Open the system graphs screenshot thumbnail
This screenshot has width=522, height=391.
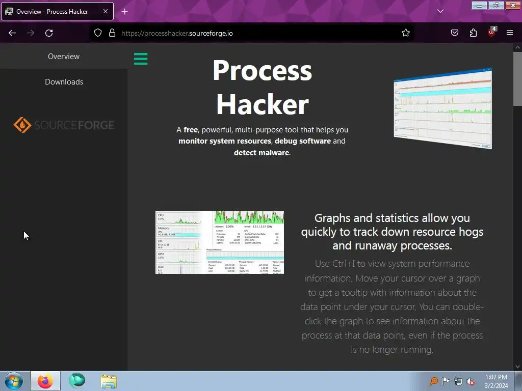tap(220, 242)
